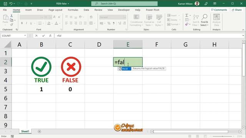Click the Save icon in title bar

tap(5, 3)
